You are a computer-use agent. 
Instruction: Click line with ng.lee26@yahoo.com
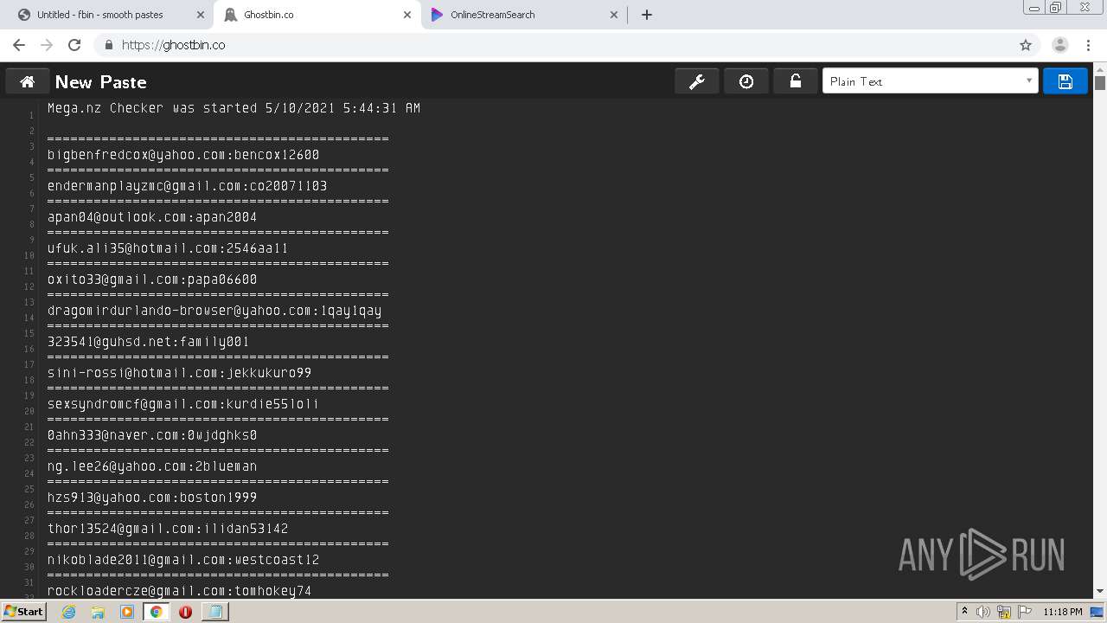152,466
